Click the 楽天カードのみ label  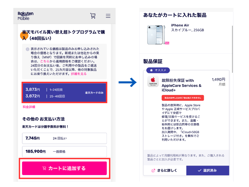pos(94,93)
